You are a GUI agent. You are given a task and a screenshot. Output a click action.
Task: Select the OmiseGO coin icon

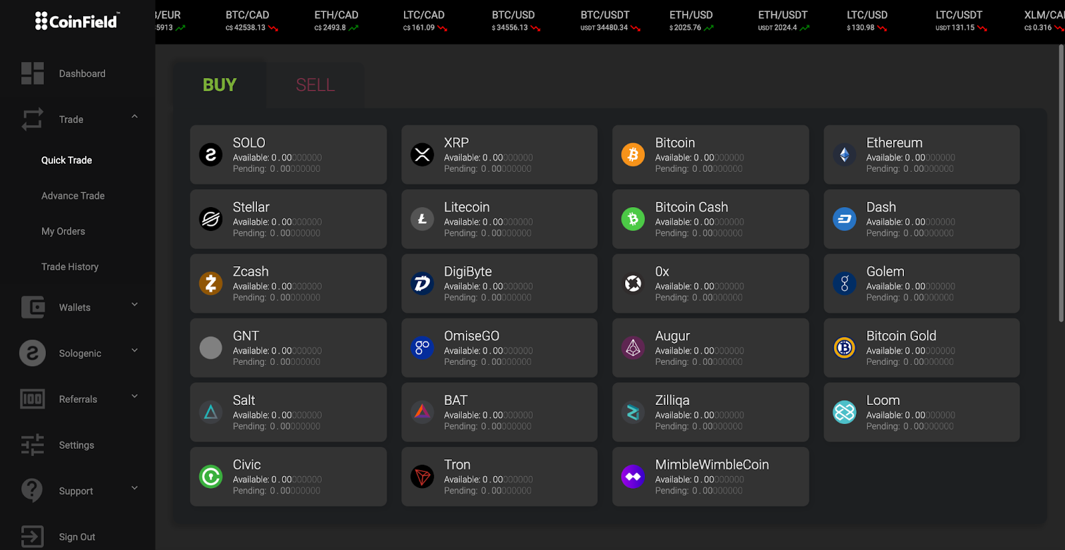click(x=422, y=348)
